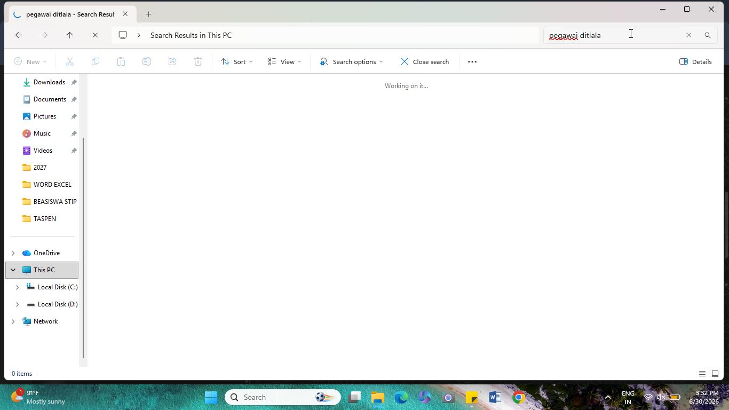The height and width of the screenshot is (410, 729).
Task: Expand the OneDrive tree node
Action: pos(13,253)
